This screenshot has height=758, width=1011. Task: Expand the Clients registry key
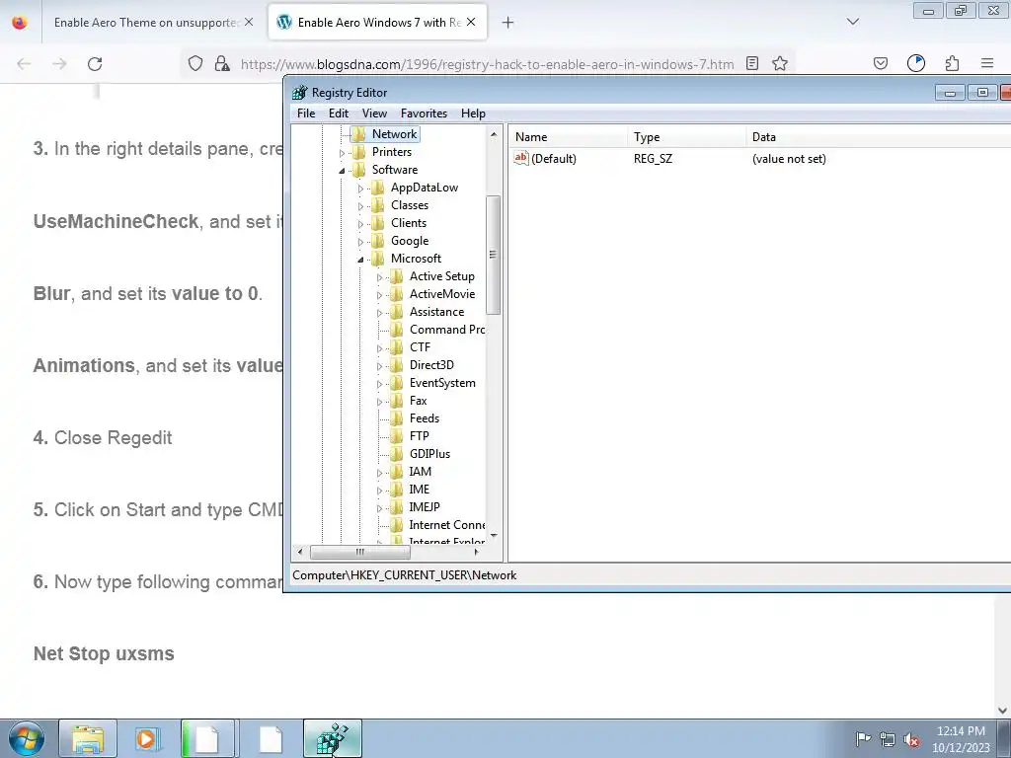click(361, 224)
